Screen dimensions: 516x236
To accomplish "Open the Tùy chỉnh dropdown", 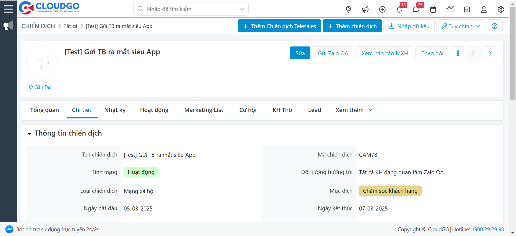I will [x=460, y=26].
